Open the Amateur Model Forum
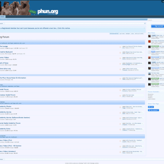The width and height of the screenshot is (164, 164). [x=8, y=95]
